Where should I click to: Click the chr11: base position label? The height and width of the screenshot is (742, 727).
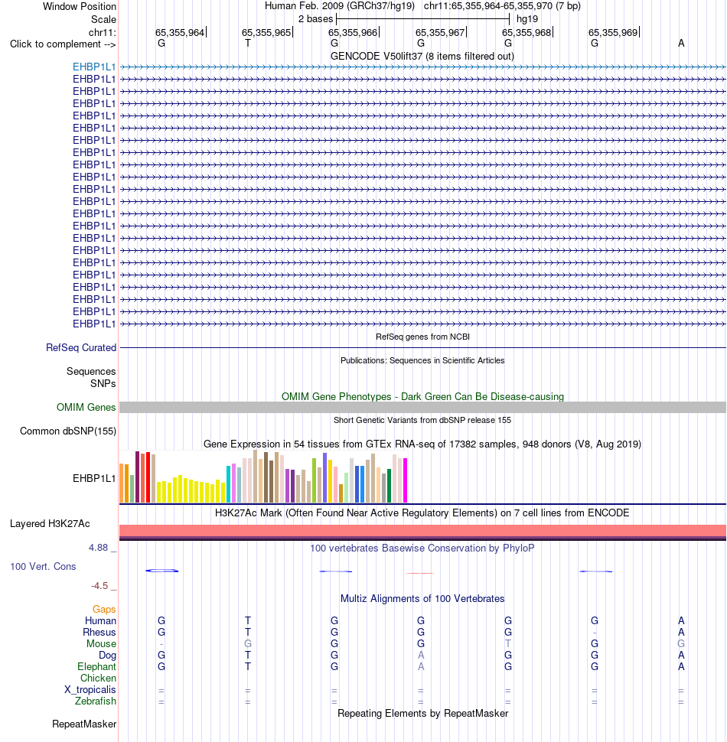[x=102, y=32]
